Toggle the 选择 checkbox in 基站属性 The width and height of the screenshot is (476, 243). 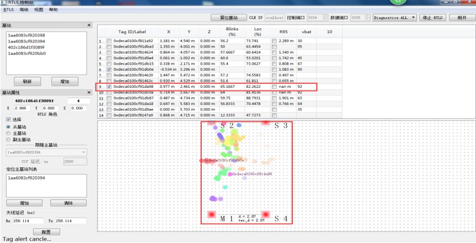pyautogui.click(x=8, y=119)
